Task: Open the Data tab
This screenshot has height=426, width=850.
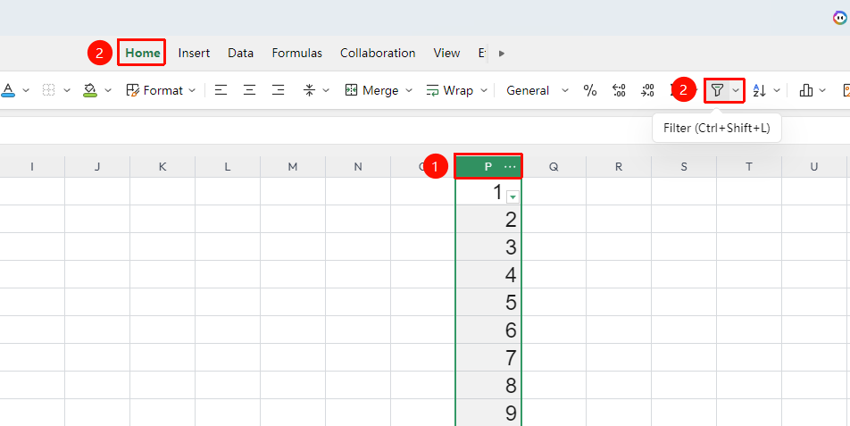Action: (241, 53)
